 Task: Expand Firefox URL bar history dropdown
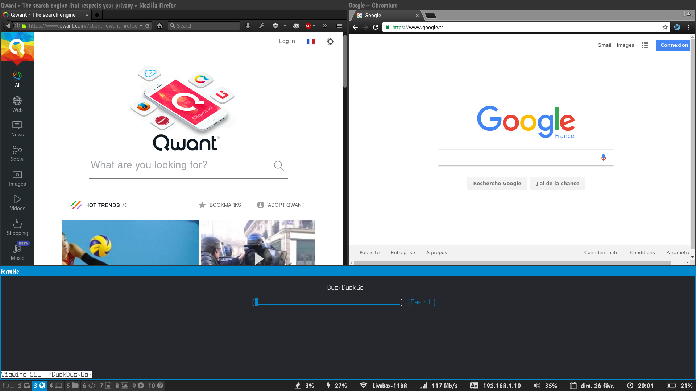click(141, 26)
